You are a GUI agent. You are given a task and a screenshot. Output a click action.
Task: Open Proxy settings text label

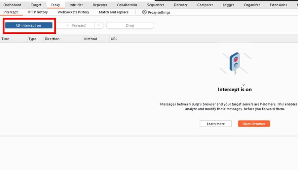pos(159,12)
